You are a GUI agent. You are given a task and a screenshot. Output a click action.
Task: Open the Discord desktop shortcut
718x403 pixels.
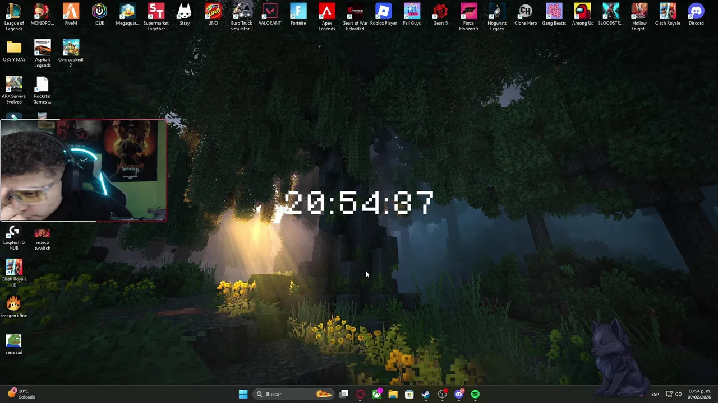(x=696, y=14)
